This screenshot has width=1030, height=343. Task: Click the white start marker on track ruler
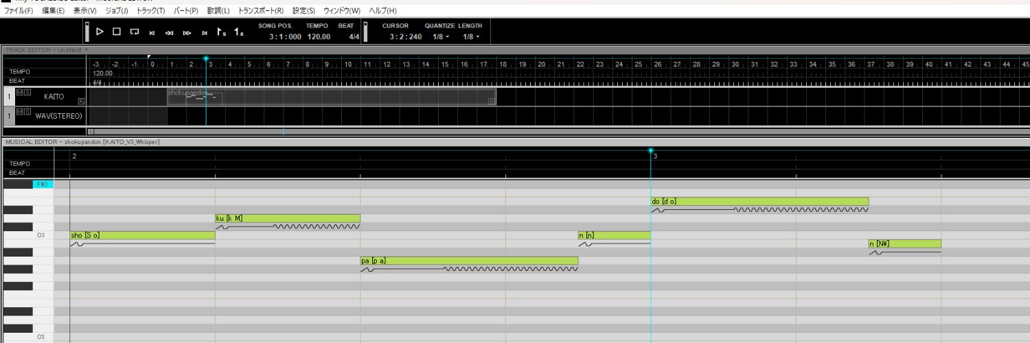(149, 57)
